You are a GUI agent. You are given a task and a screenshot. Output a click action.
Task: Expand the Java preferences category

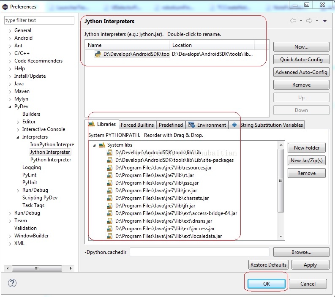click(10, 84)
